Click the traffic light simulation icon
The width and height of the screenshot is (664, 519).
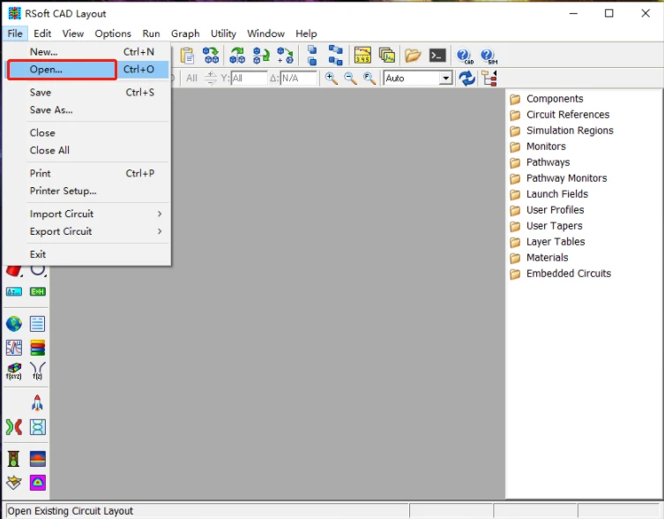(14, 459)
